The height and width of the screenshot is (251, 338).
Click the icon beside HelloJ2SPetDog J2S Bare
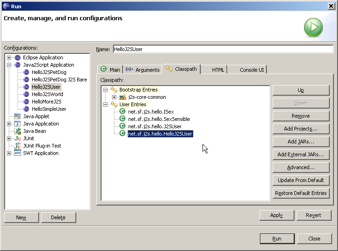pos(26,80)
